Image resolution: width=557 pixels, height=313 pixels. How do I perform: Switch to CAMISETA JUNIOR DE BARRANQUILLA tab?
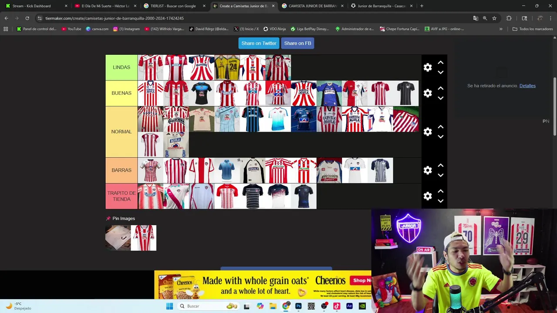click(312, 6)
